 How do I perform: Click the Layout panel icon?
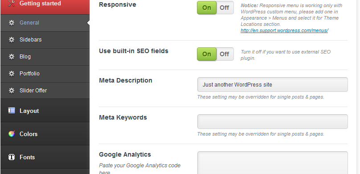pos(12,111)
